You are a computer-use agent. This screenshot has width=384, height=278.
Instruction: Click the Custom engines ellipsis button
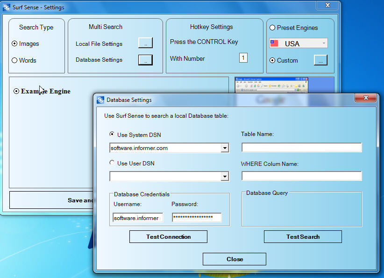click(320, 60)
